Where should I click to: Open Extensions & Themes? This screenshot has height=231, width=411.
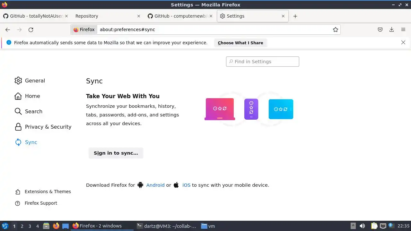[x=43, y=192]
